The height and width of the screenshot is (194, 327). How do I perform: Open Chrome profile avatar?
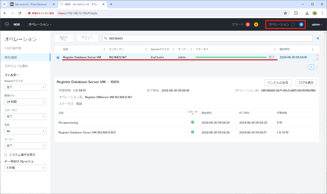pos(314,13)
